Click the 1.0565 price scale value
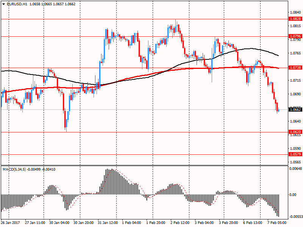Image resolution: width=303 pixels, height=227 pixels. pos(296,162)
